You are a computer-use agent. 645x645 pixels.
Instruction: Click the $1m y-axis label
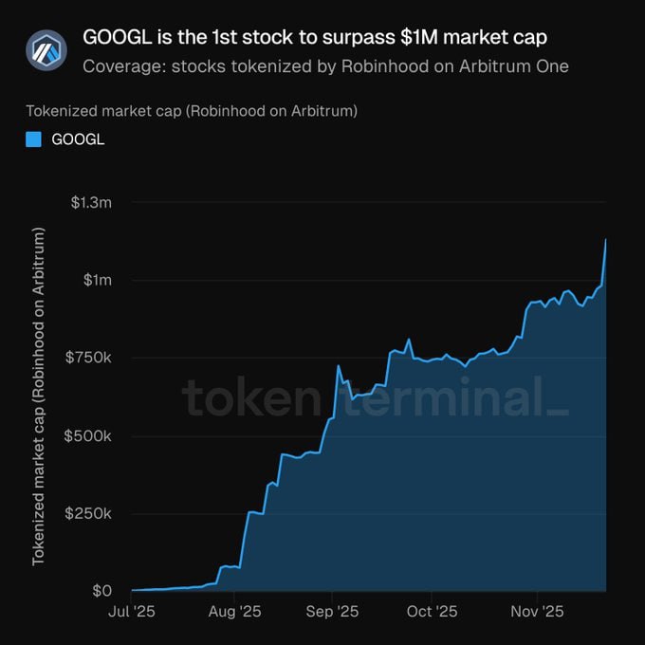tap(97, 280)
